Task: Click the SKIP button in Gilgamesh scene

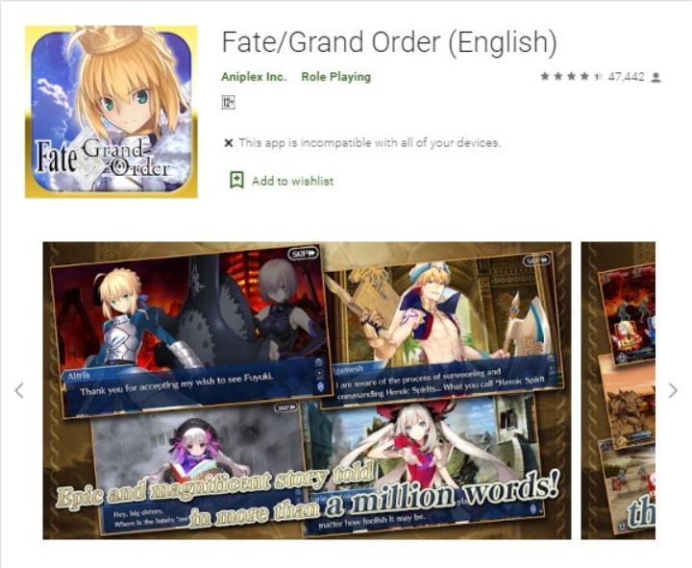Action: (536, 259)
